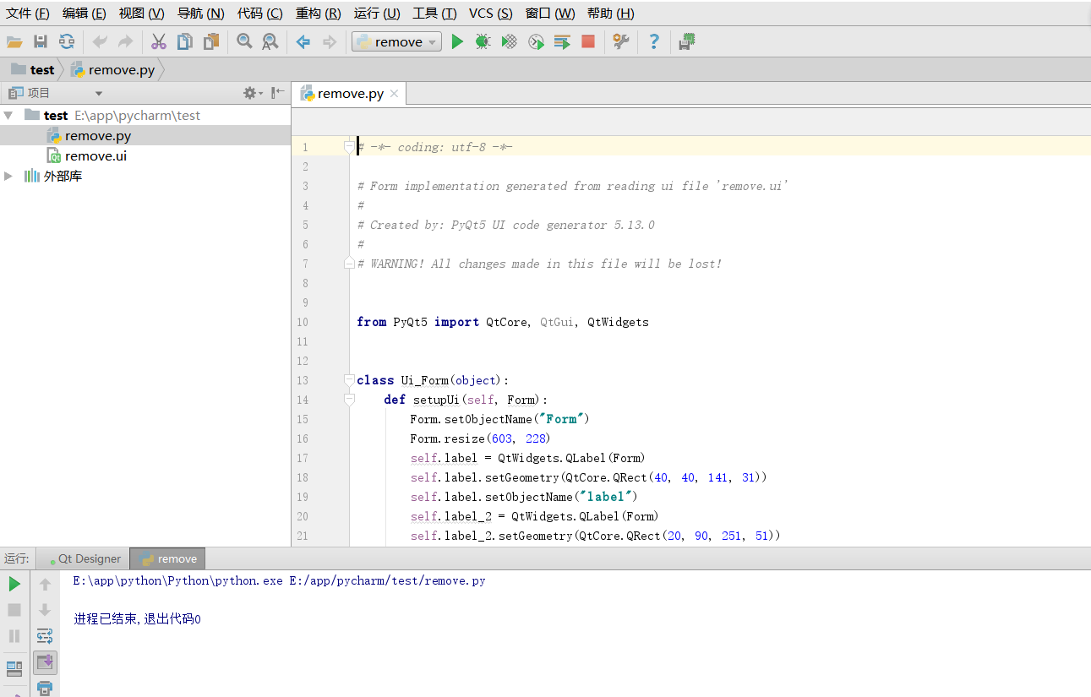Screen dimensions: 1091x697
Task: Start debugging with the bug icon
Action: 483,41
